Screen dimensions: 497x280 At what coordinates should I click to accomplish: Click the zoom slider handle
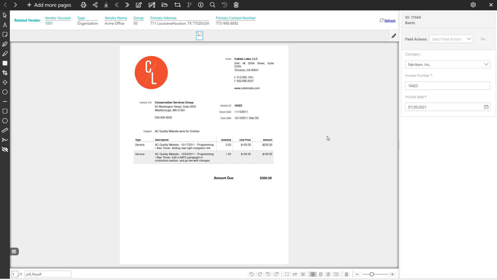372,274
